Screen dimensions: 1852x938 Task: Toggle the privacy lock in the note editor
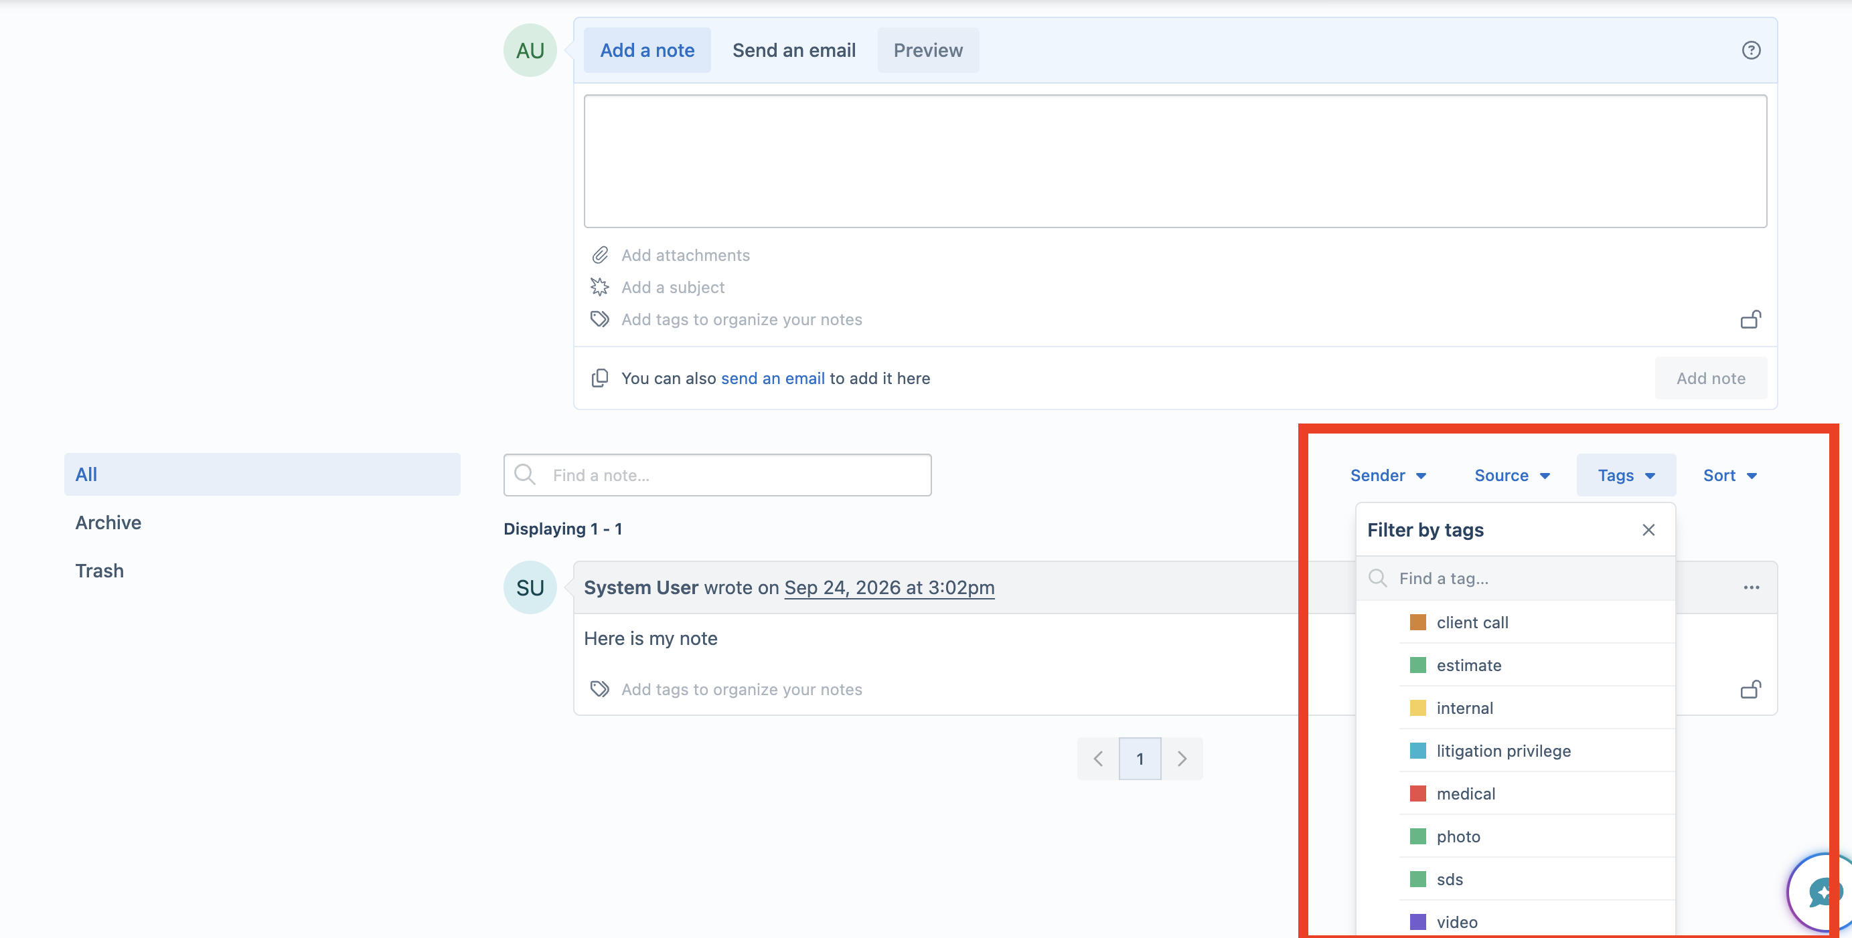[1751, 320]
